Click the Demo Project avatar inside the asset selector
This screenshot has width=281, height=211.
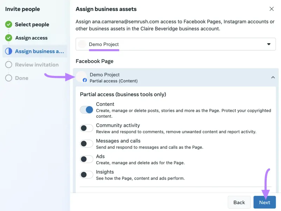click(x=82, y=44)
